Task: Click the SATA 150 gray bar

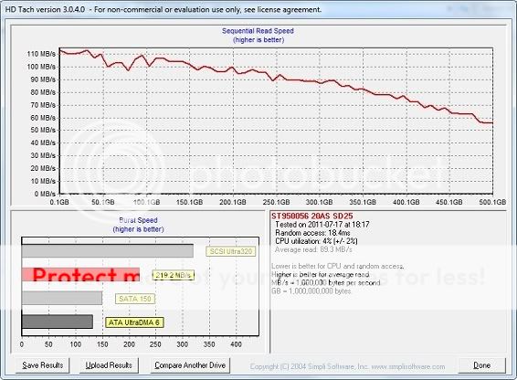Action: (x=62, y=298)
